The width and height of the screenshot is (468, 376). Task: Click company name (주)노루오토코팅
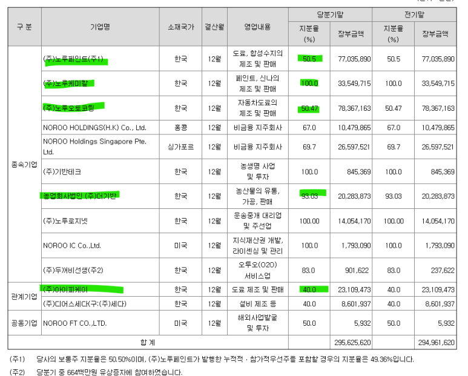69,108
